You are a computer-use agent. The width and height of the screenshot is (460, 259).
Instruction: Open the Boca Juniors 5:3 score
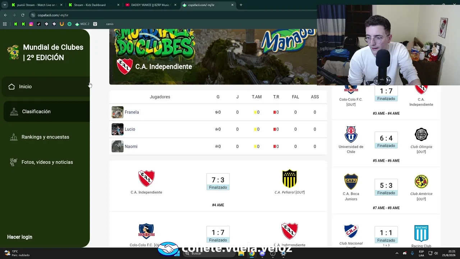coord(386,186)
